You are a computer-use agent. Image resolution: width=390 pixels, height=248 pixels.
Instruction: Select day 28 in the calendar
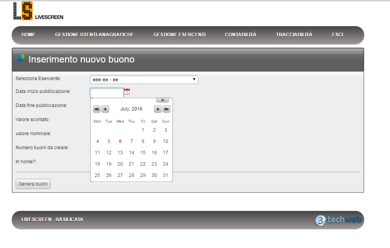[132, 175]
